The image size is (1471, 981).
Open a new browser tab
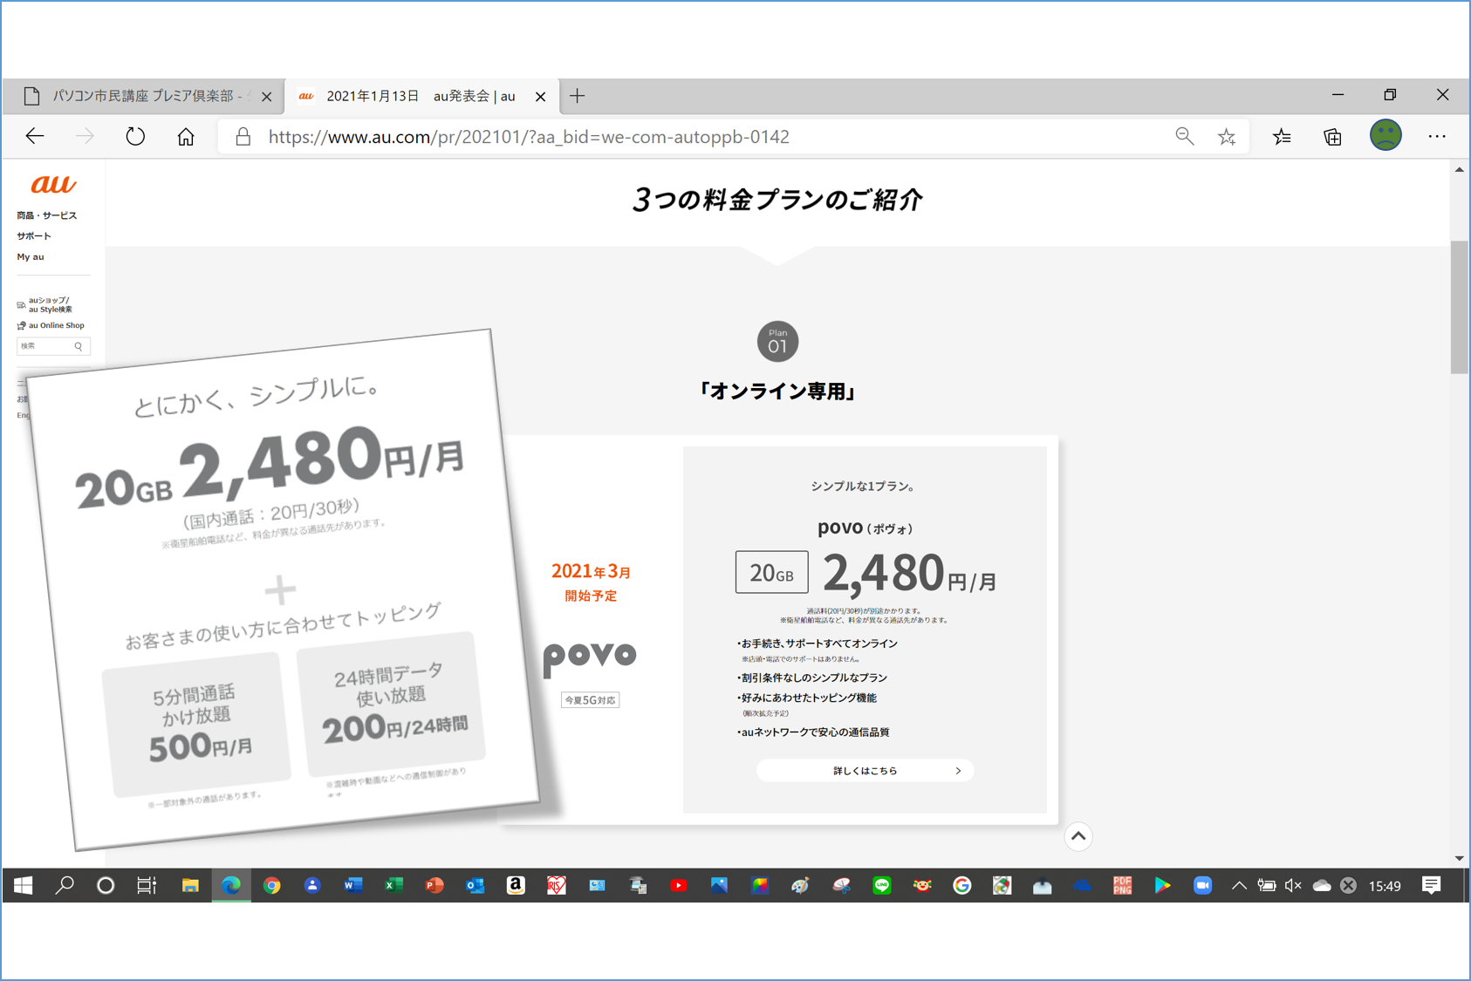pyautogui.click(x=578, y=96)
